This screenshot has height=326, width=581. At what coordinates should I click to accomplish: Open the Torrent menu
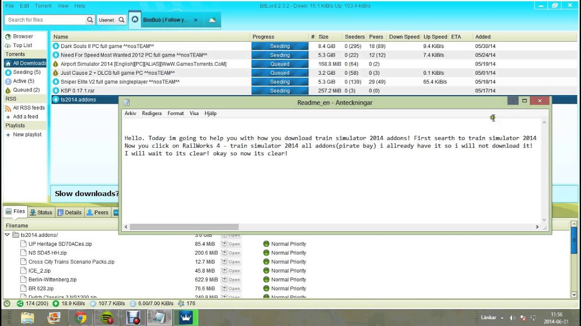coord(43,6)
